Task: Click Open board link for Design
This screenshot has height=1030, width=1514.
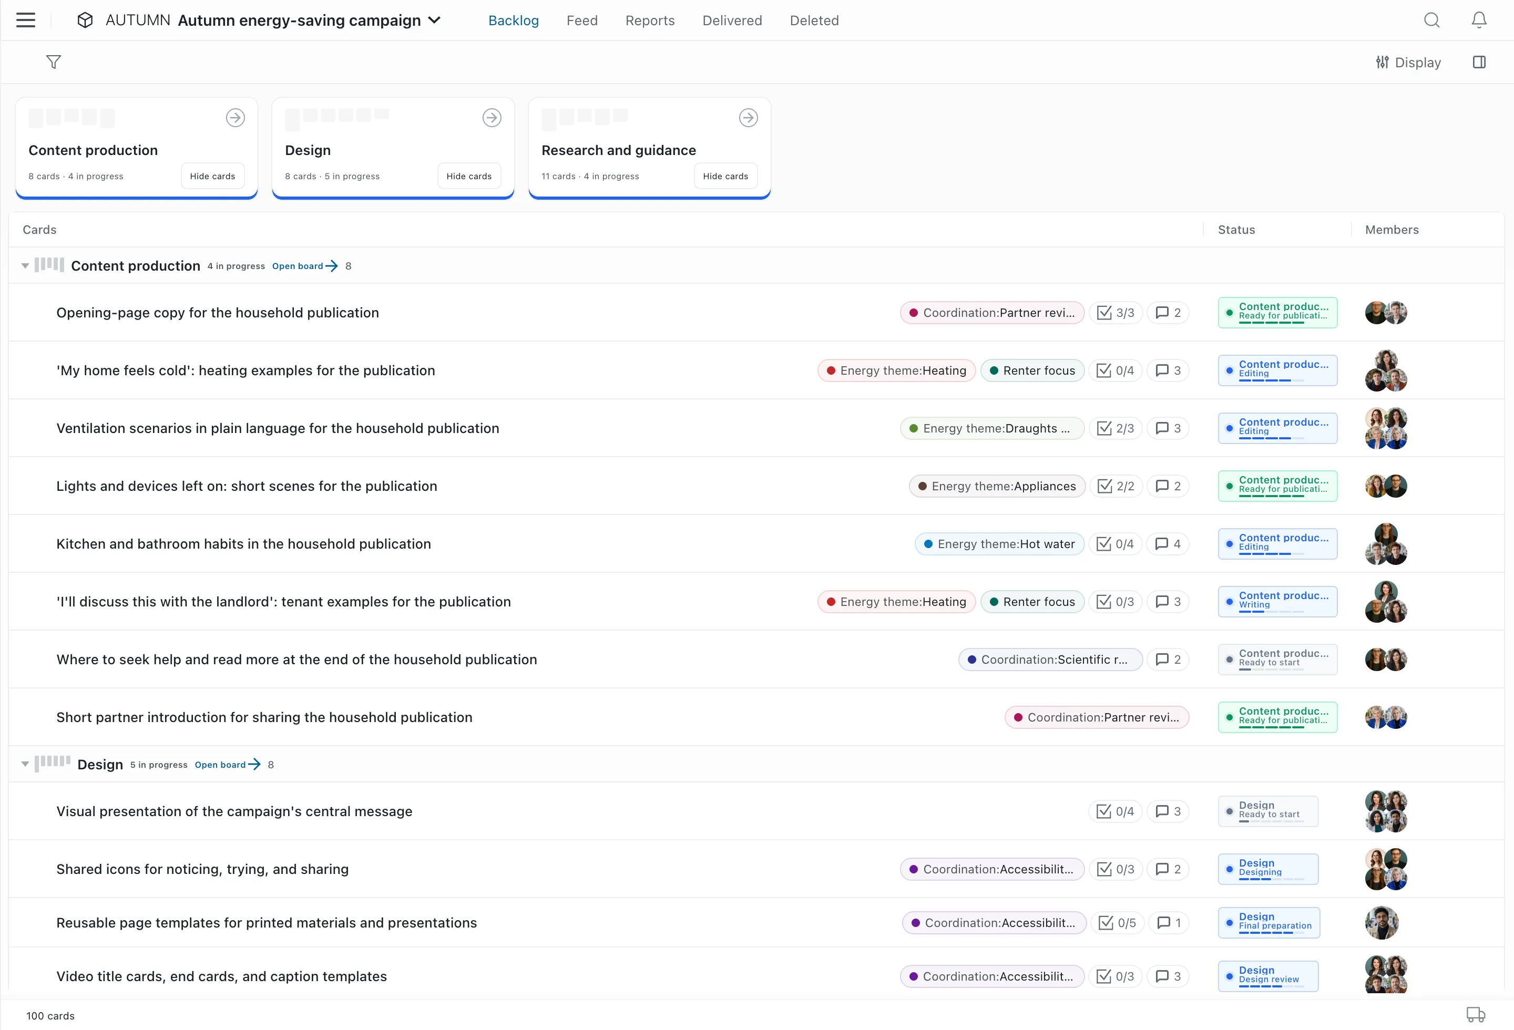Action: (x=227, y=765)
